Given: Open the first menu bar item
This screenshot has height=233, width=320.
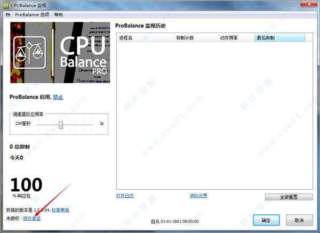Looking at the screenshot, I should click(8, 14).
